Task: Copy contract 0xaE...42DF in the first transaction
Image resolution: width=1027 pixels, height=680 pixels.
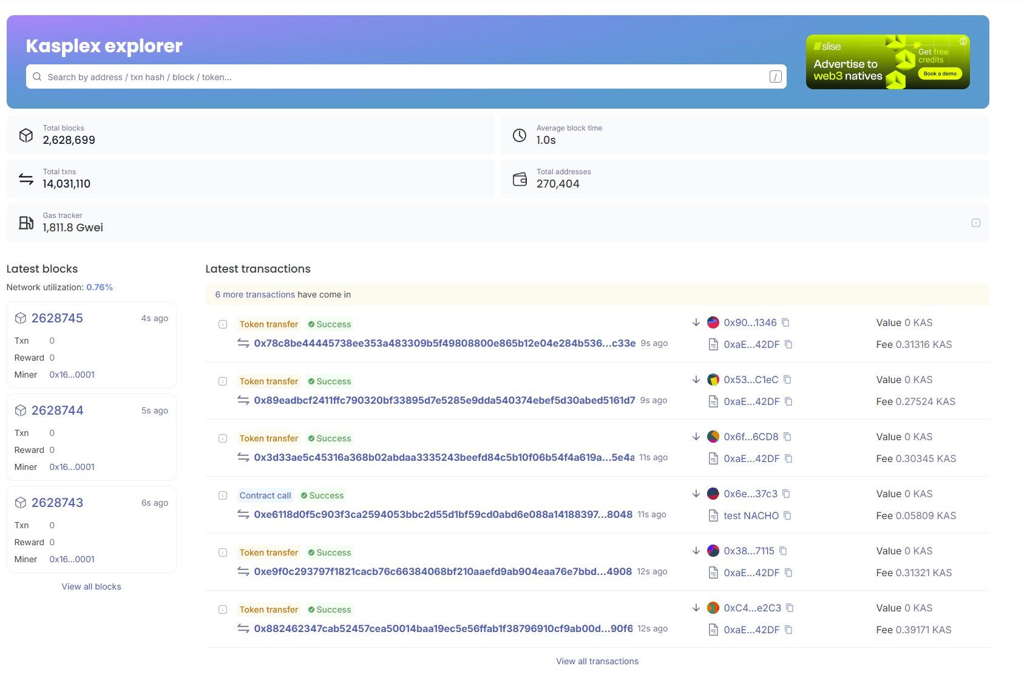Action: coord(788,344)
